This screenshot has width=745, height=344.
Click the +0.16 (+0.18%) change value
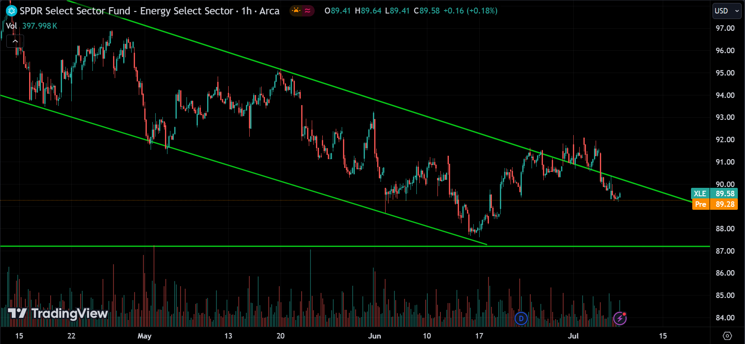(x=470, y=11)
